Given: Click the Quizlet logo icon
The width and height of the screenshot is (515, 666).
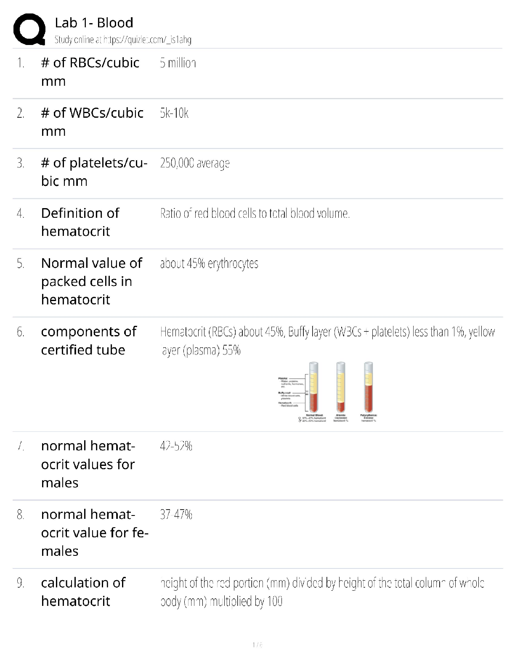Looking at the screenshot, I should [x=29, y=29].
